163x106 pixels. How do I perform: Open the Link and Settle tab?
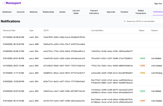coord(76,12)
